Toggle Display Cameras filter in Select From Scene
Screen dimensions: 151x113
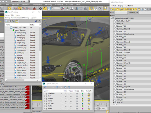click(120, 9)
